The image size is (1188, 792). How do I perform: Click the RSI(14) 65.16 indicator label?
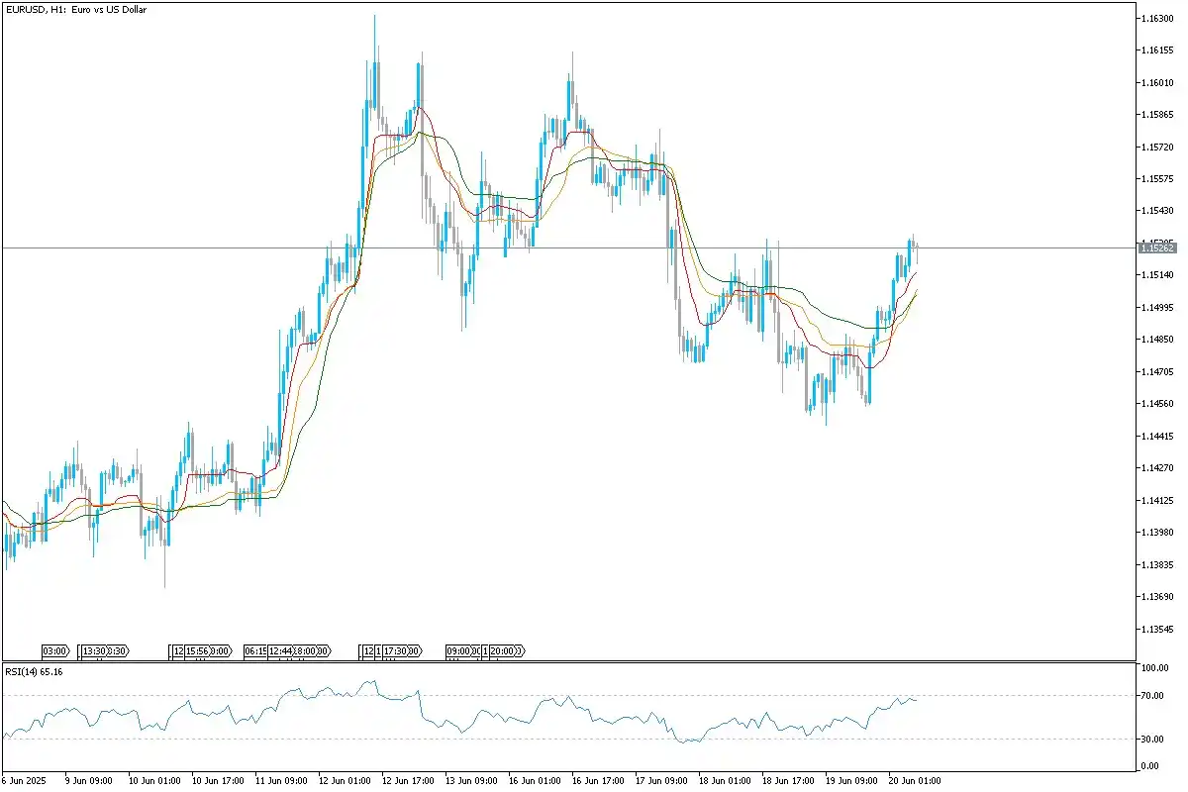point(35,671)
